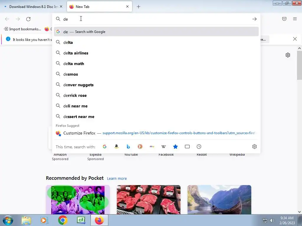Pick the 'delta math' suggestion
The width and height of the screenshot is (302, 226).
click(156, 64)
